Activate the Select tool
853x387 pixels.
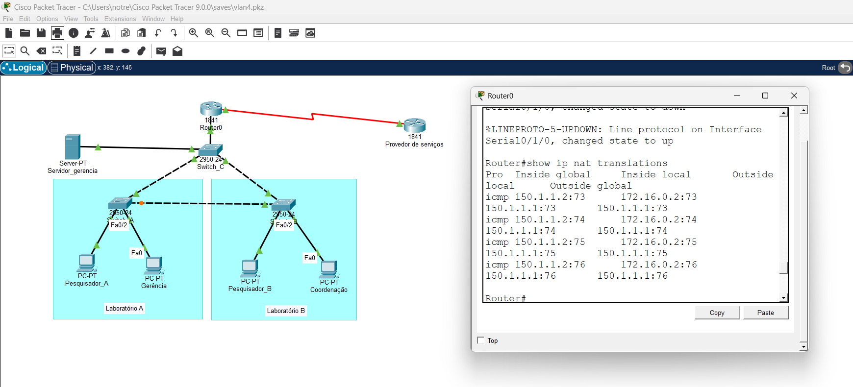(9, 50)
